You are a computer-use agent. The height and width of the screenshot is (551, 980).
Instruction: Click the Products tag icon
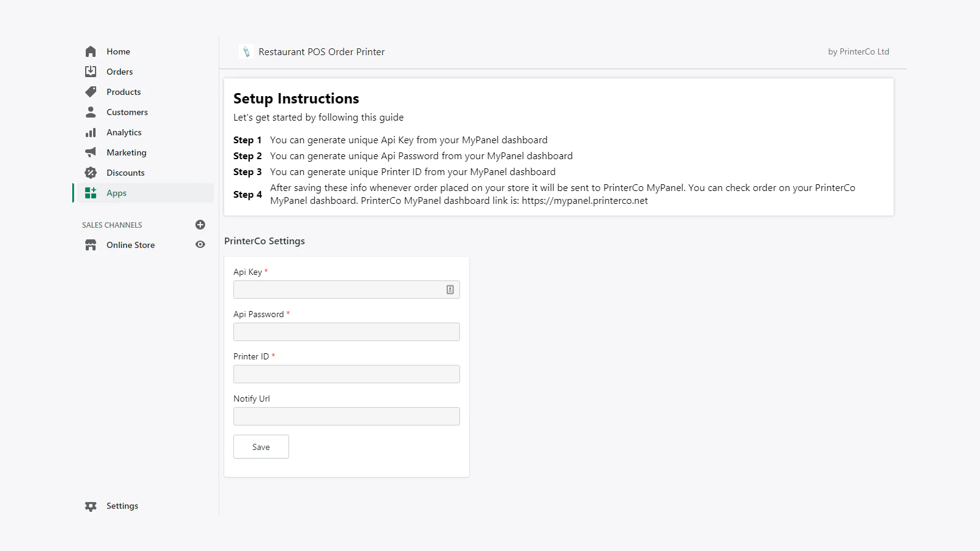[x=91, y=92]
